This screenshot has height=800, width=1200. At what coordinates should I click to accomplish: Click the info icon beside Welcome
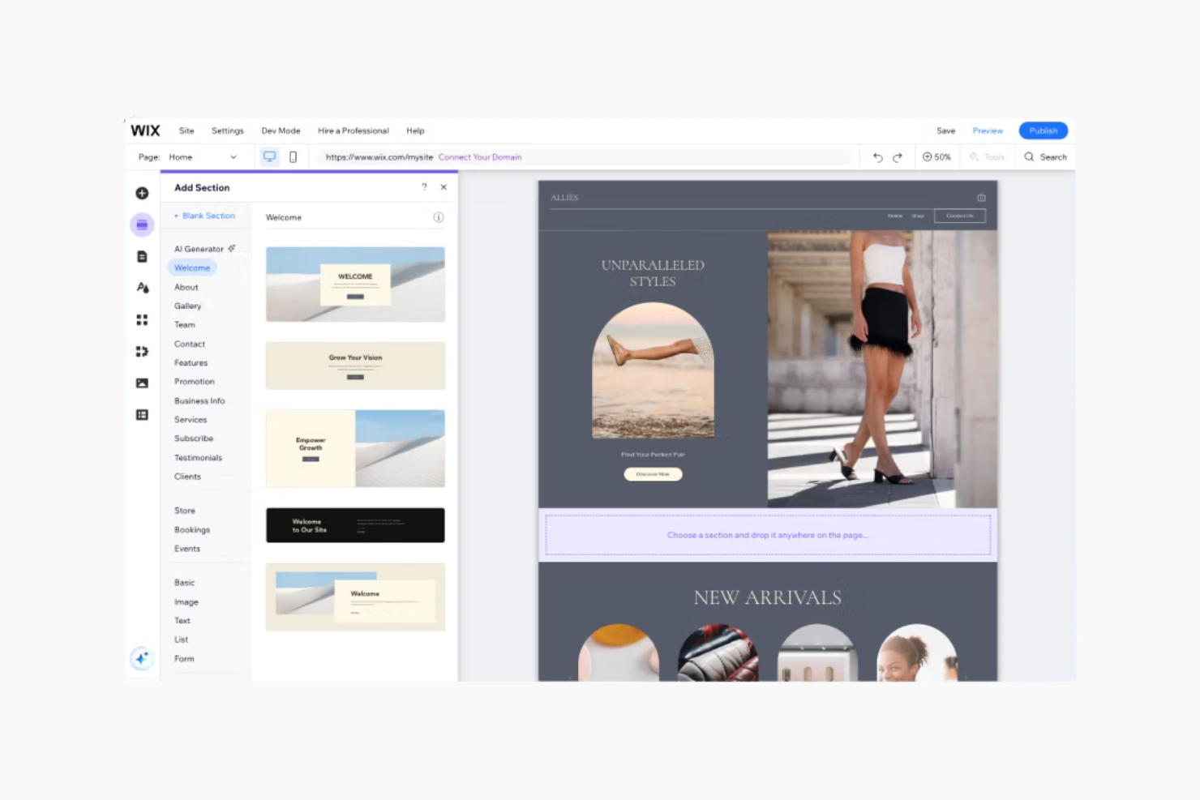pyautogui.click(x=439, y=217)
